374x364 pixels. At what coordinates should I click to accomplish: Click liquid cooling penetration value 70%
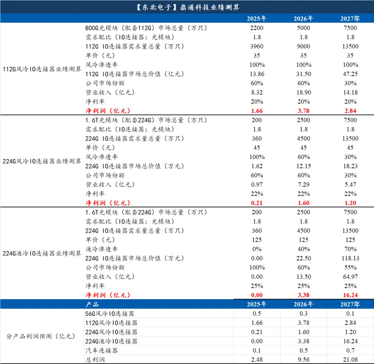tap(350, 249)
